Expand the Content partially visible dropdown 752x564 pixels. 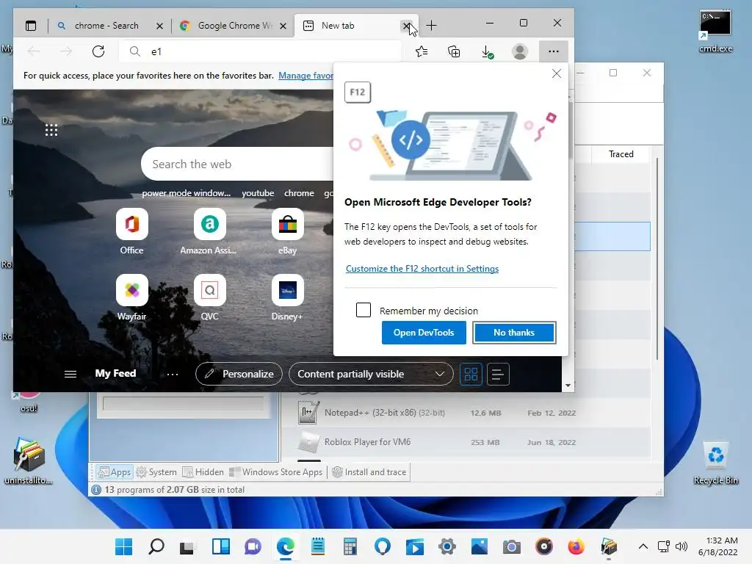[371, 374]
